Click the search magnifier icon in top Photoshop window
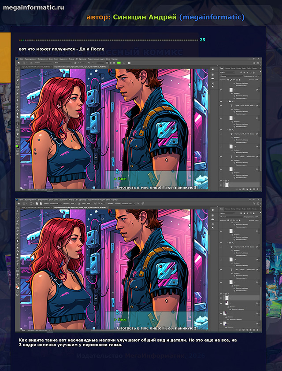This screenshot has height=371, width=282. [254, 63]
